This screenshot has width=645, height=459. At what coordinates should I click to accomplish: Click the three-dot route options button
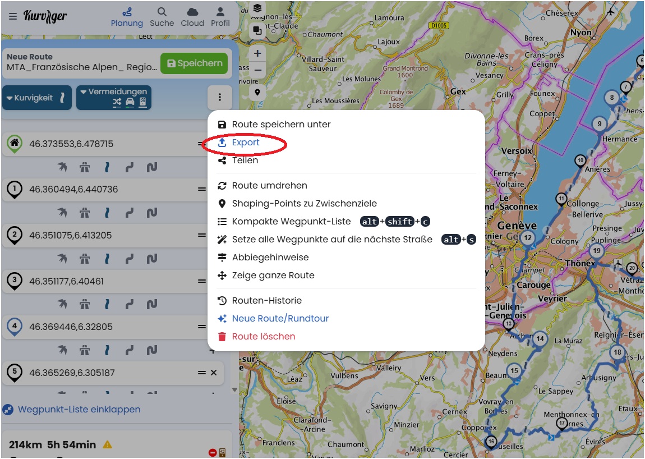tap(220, 98)
